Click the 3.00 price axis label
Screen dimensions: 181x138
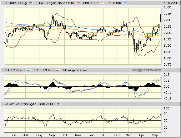(167, 7)
